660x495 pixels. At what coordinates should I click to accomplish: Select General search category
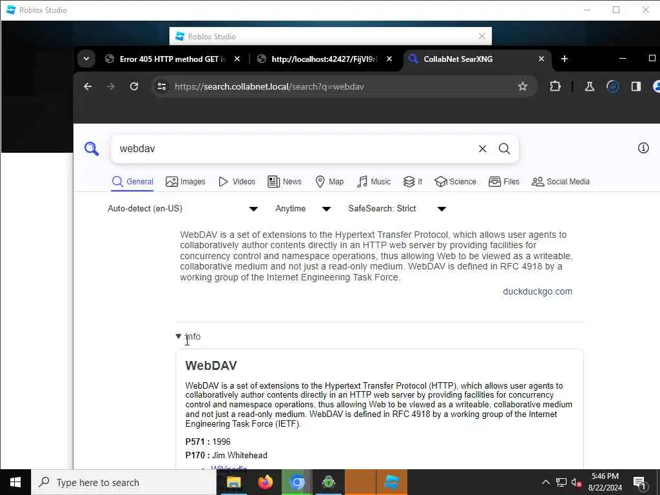(133, 181)
